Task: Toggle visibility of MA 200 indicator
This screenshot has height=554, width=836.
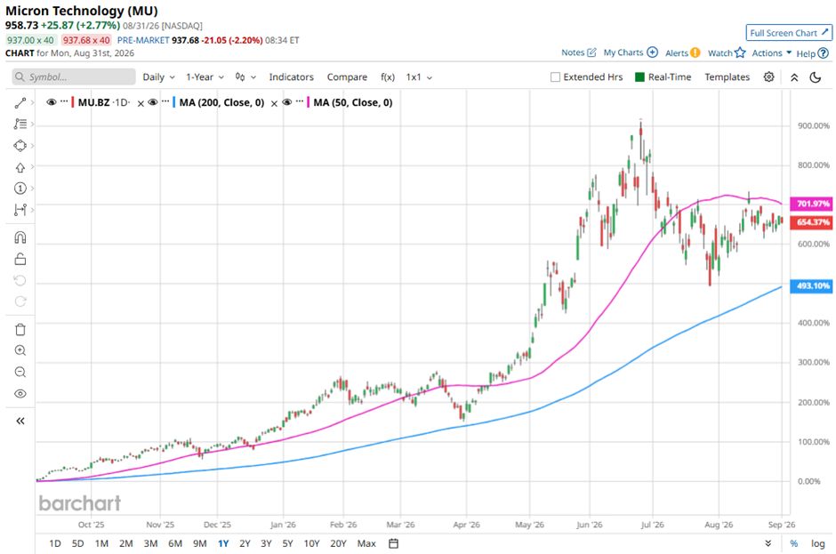Action: [x=153, y=102]
